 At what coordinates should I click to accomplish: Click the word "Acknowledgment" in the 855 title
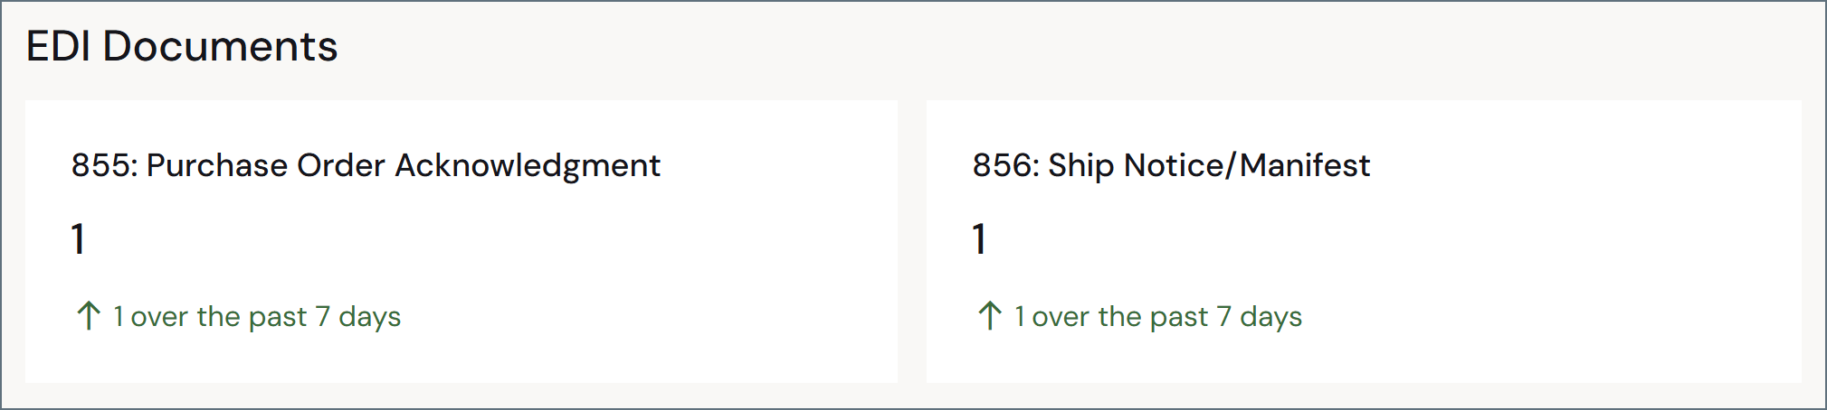coord(528,167)
